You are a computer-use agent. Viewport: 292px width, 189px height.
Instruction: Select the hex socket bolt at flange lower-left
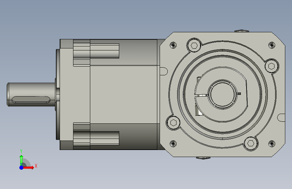pos(173,123)
